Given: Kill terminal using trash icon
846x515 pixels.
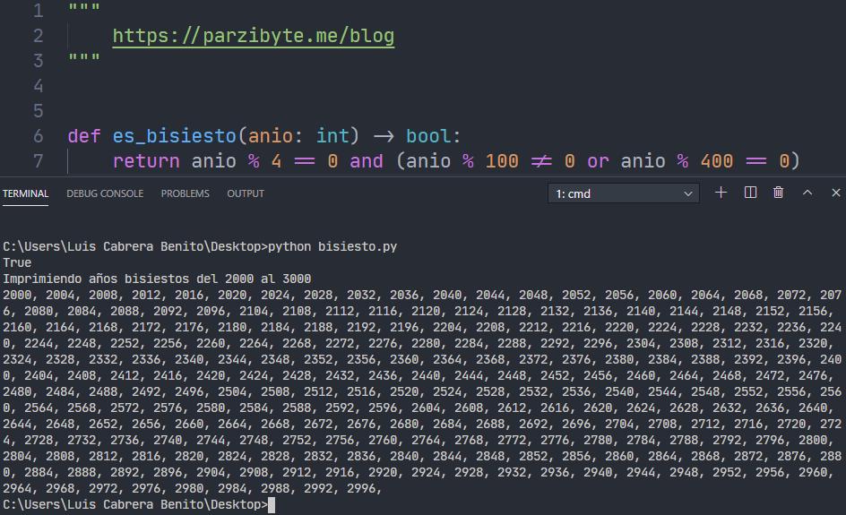Looking at the screenshot, I should (778, 193).
